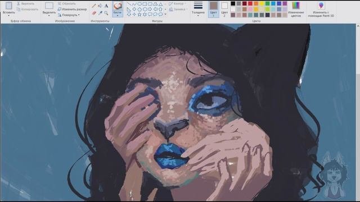This screenshot has height=202, width=360.
Task: Choose the white color swatch
Action: [x=233, y=9]
